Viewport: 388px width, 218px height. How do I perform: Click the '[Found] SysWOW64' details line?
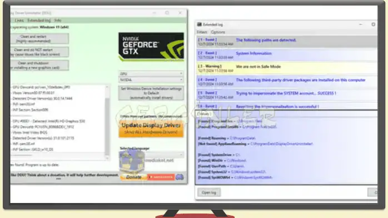[235, 177]
